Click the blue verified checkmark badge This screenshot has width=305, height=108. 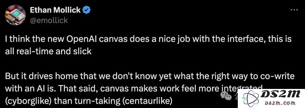(x=86, y=10)
